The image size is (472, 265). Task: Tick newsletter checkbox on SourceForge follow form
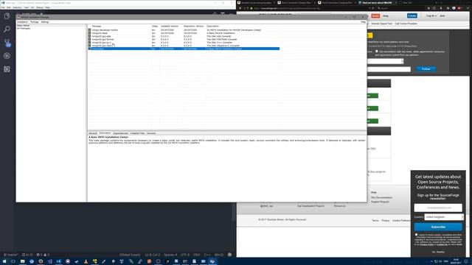pyautogui.click(x=377, y=52)
